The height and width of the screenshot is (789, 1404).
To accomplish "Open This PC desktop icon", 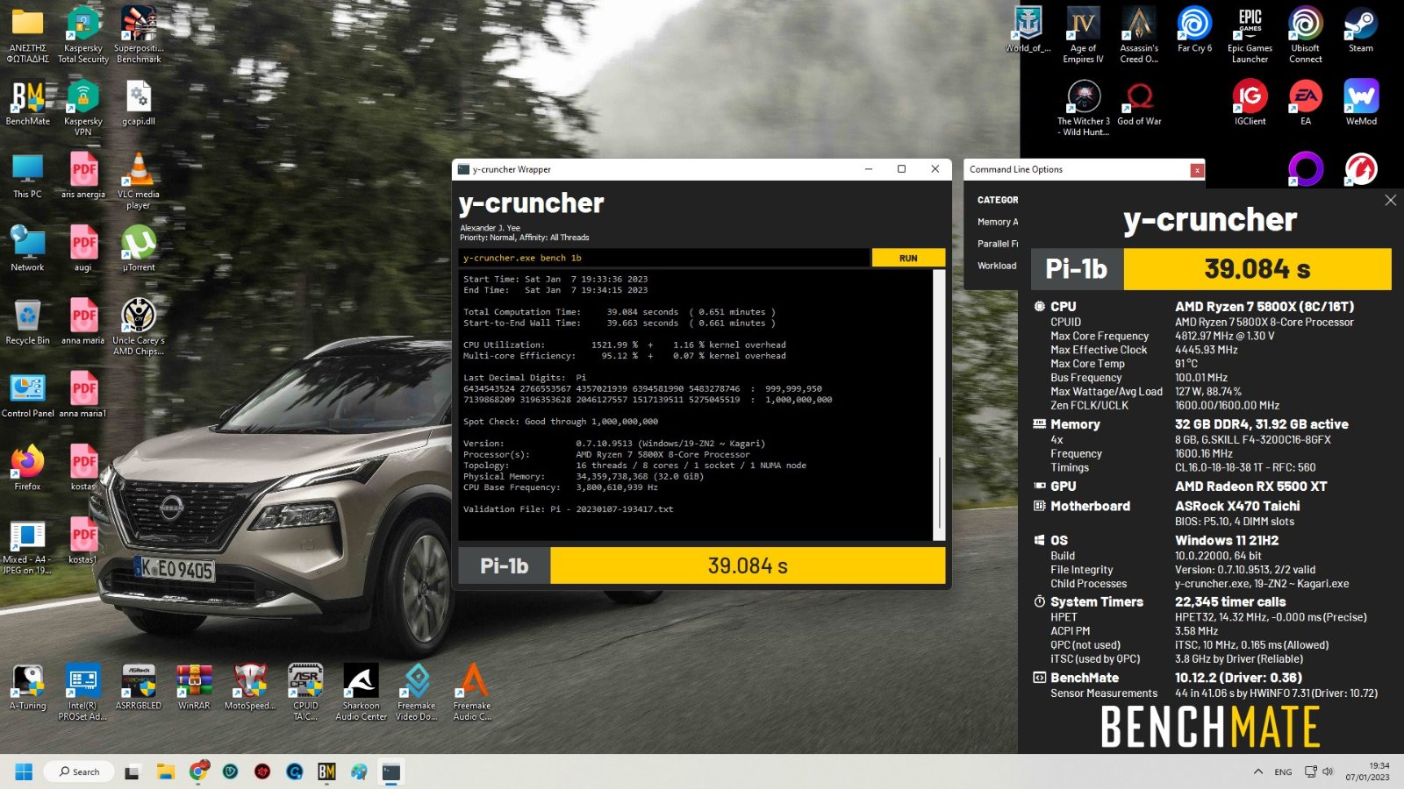I will tap(27, 175).
